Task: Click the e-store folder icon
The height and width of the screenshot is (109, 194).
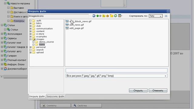Action: click(34, 34)
